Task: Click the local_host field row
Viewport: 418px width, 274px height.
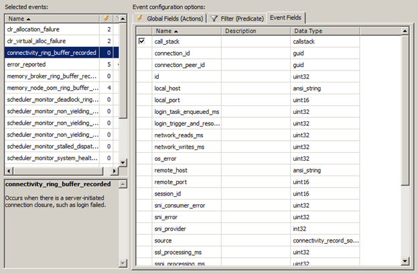Action: pos(248,88)
